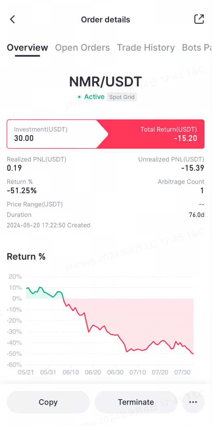Tap the green Active status indicator
This screenshot has width=212, height=426.
pos(91,97)
